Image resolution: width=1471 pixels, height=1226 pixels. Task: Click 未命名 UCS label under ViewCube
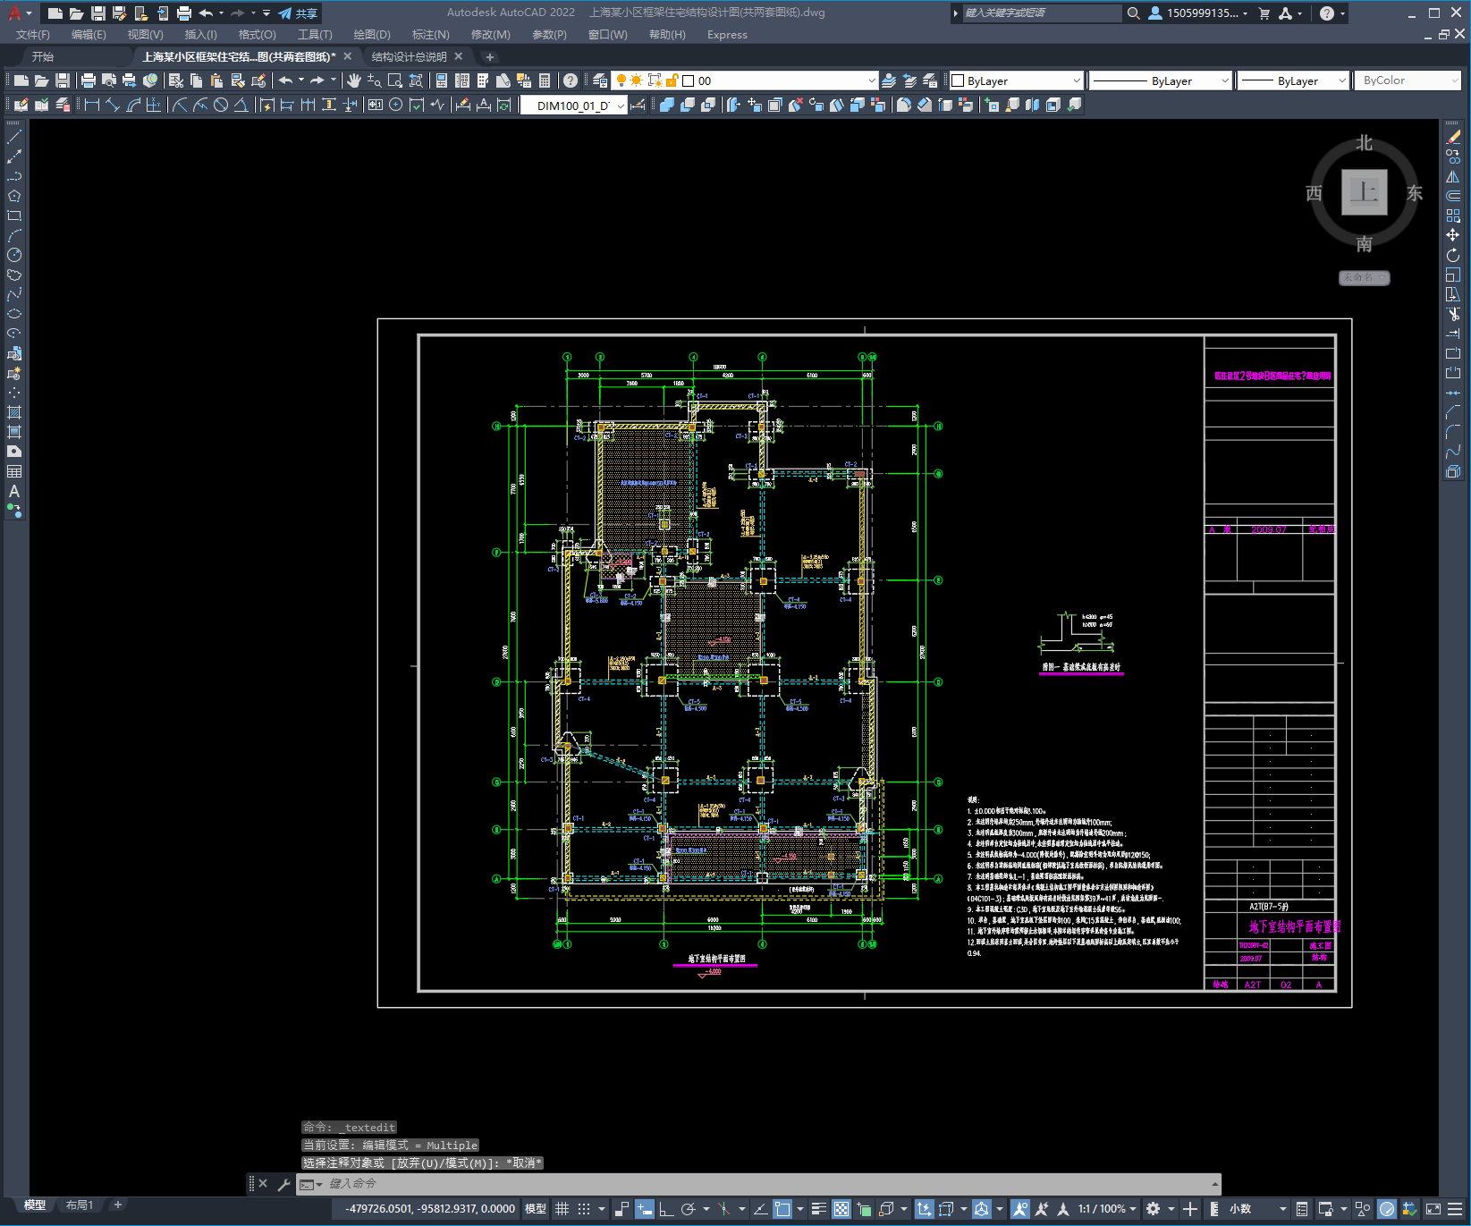pyautogui.click(x=1364, y=277)
